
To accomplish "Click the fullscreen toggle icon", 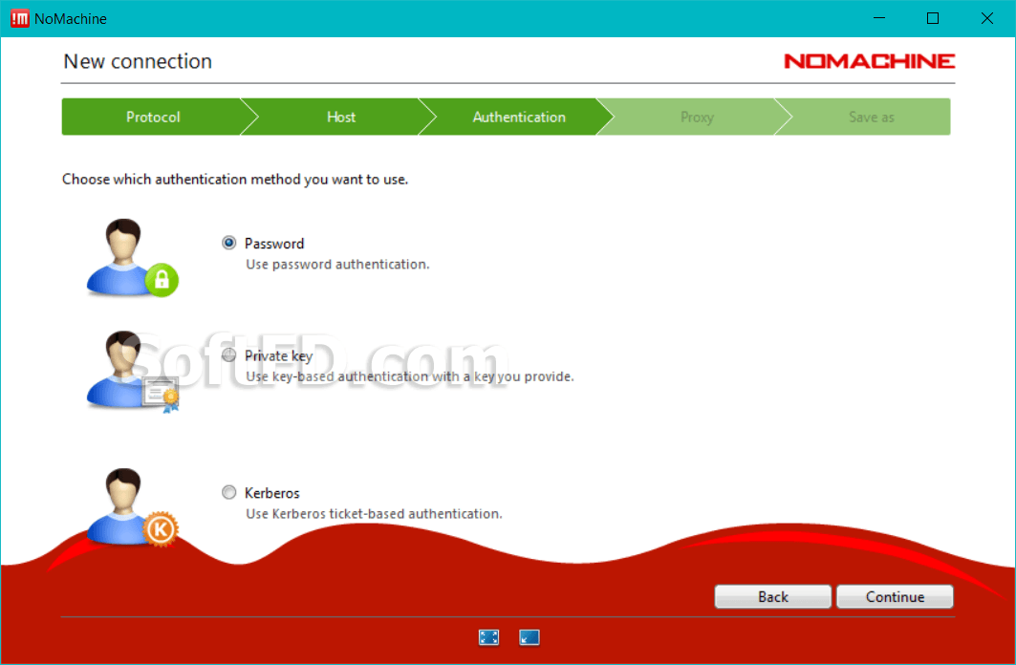I will pyautogui.click(x=488, y=638).
